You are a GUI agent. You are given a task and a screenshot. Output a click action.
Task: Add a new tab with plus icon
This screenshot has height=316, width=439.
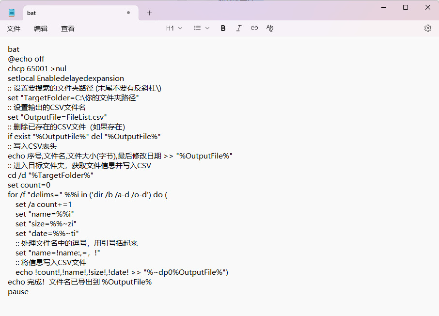149,13
